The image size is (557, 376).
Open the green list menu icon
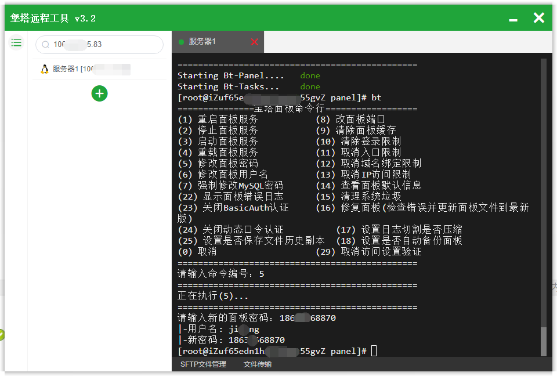coord(16,43)
